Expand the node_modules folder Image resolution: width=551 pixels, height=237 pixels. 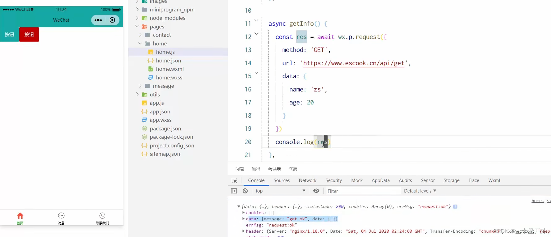(x=137, y=18)
